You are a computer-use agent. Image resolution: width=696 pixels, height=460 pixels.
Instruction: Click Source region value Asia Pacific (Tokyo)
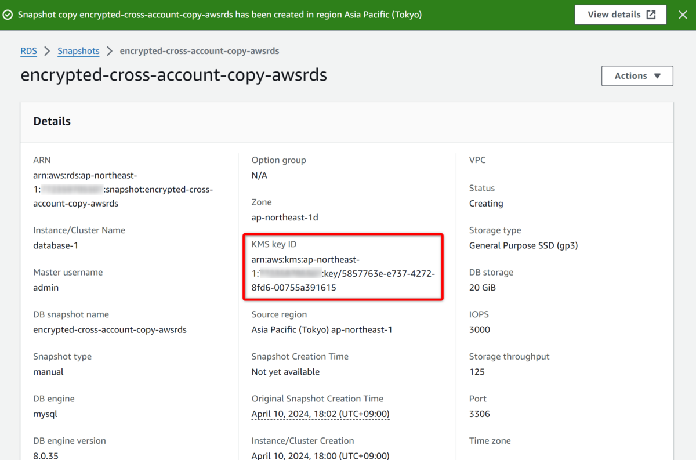322,330
